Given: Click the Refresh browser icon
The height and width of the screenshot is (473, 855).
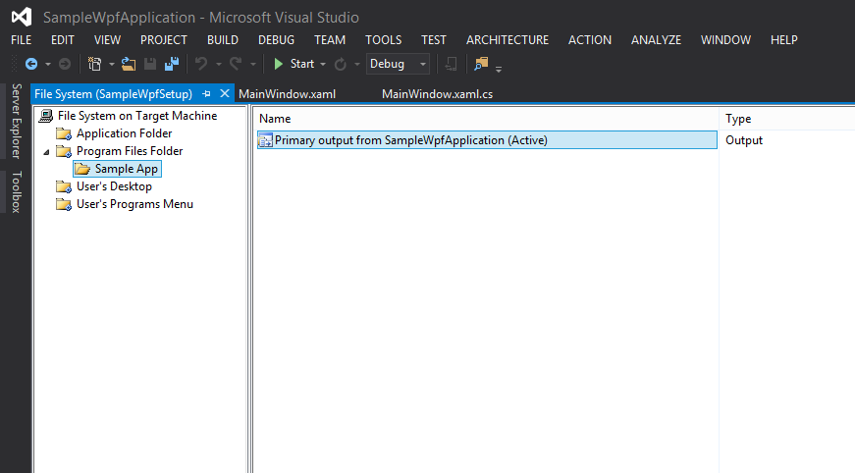Looking at the screenshot, I should tap(341, 65).
